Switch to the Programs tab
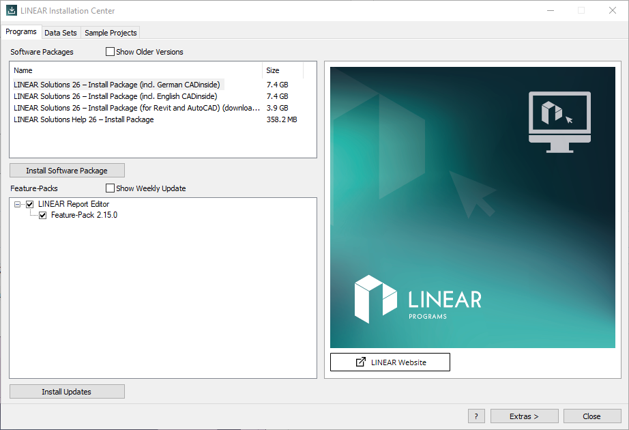 pyautogui.click(x=21, y=31)
